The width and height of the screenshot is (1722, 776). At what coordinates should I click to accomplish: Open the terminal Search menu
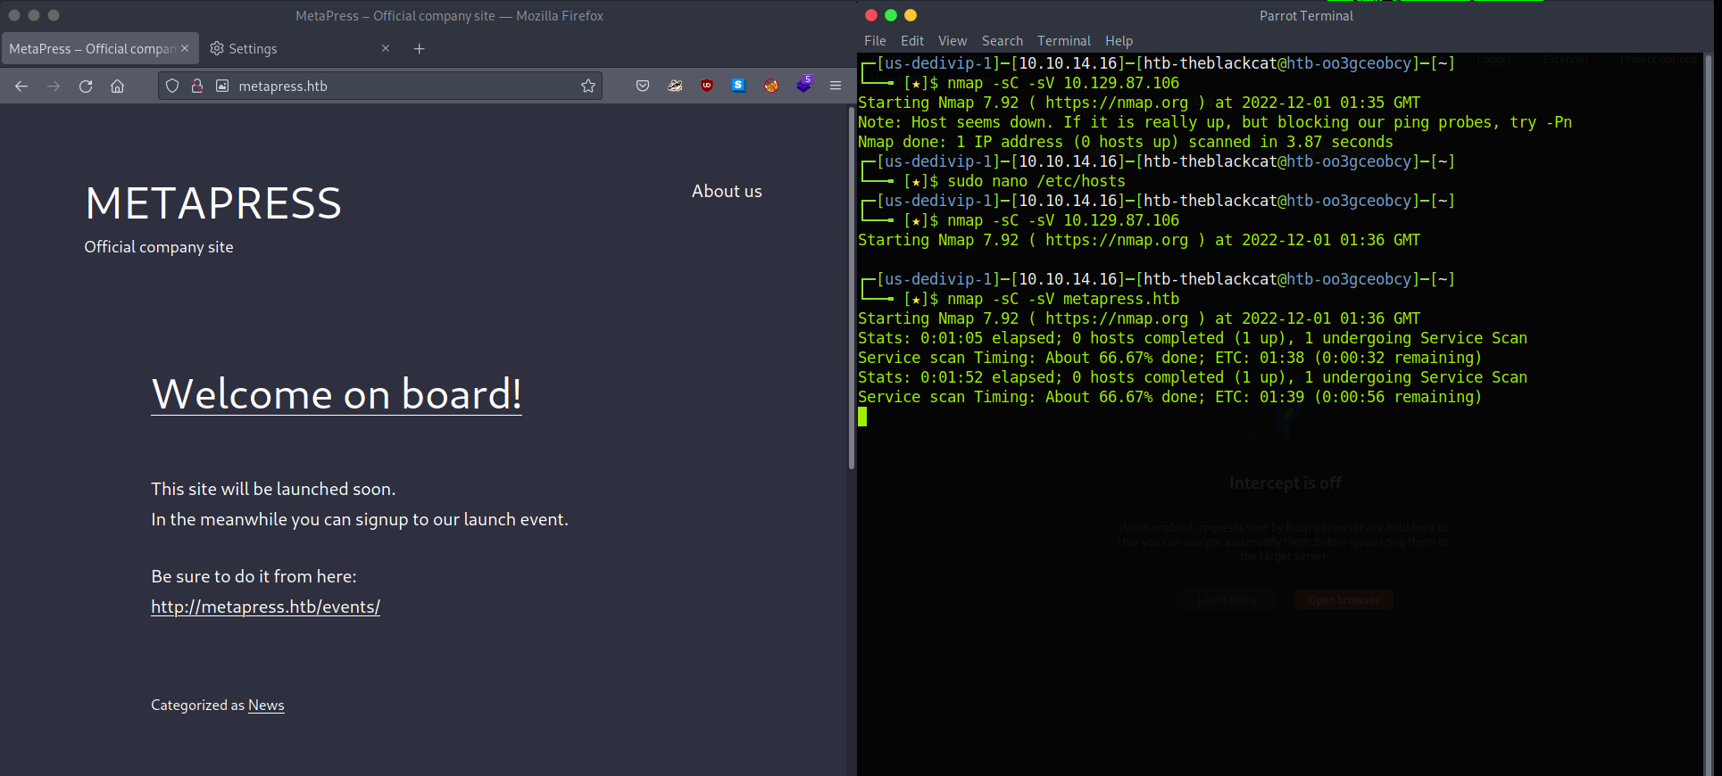(1002, 41)
